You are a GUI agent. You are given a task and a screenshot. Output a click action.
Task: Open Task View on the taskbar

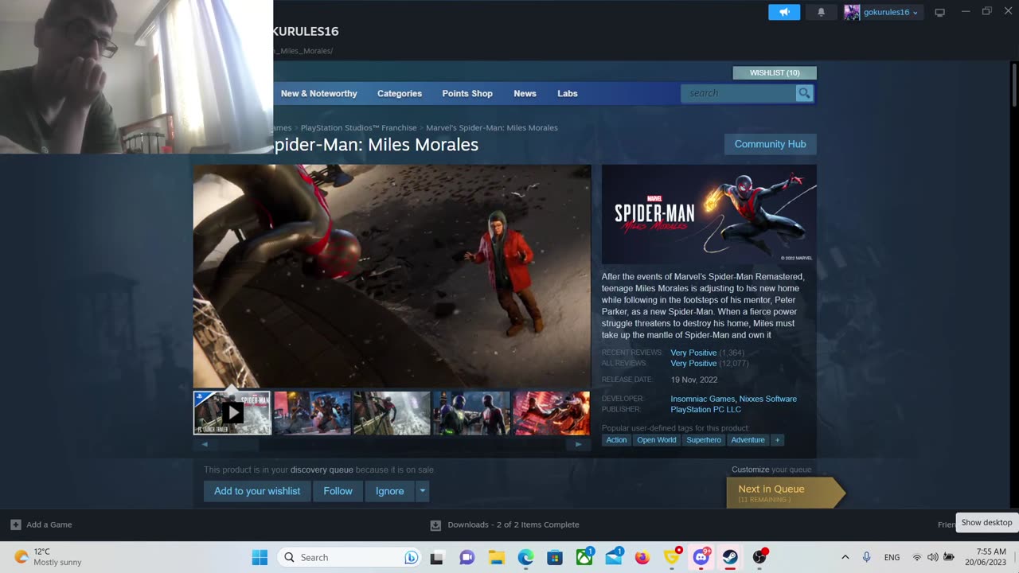pyautogui.click(x=436, y=557)
